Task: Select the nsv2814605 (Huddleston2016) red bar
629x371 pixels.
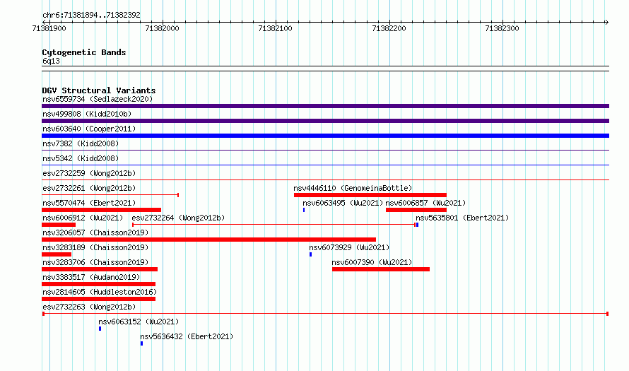Action: click(x=99, y=299)
